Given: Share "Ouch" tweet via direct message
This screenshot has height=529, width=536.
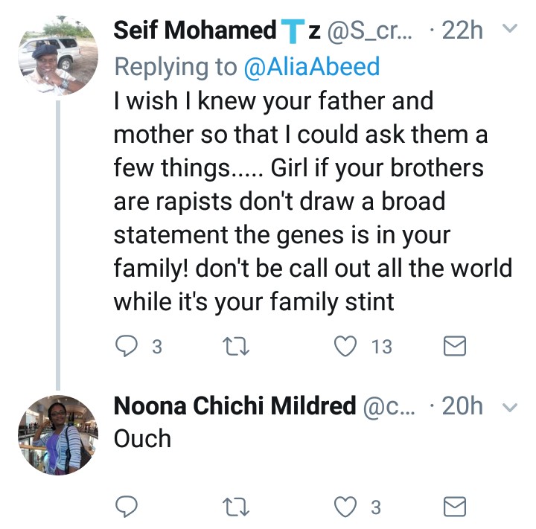Looking at the screenshot, I should [x=455, y=507].
